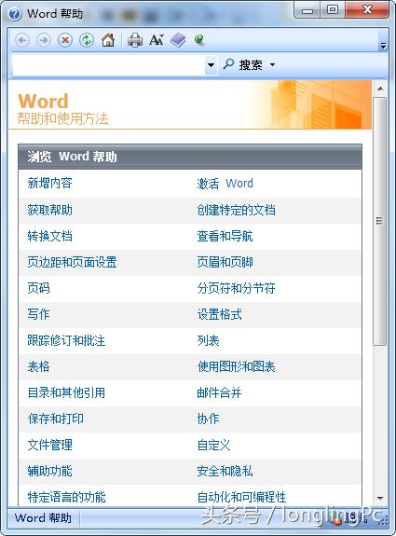This screenshot has height=536, width=396.
Task: Open the 设置格式 link
Action: [219, 314]
